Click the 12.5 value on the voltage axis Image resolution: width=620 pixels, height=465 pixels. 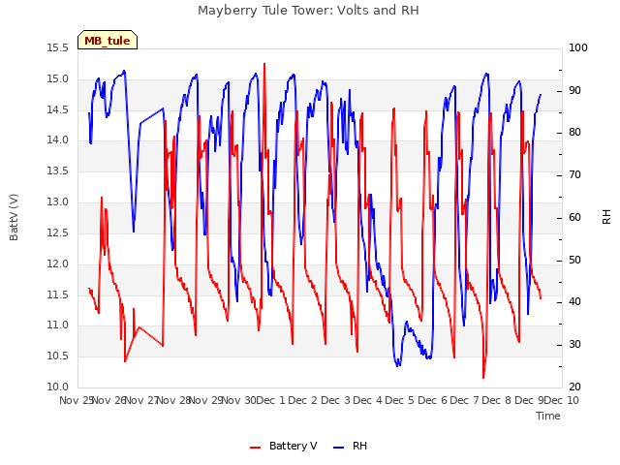58,232
